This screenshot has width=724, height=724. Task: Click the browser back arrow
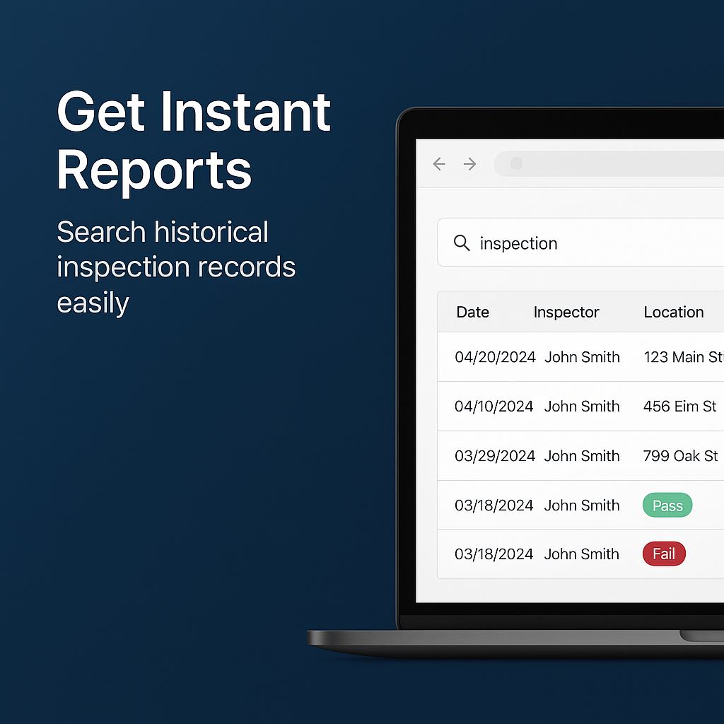point(439,163)
